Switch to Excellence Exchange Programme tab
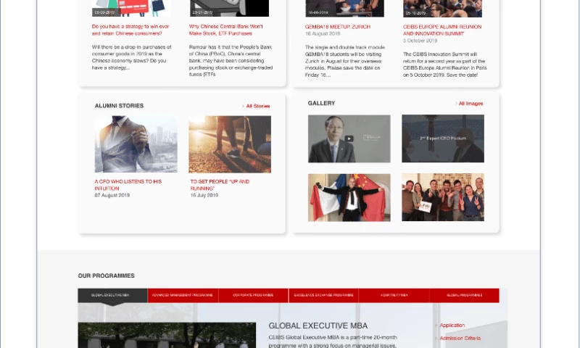 click(323, 296)
